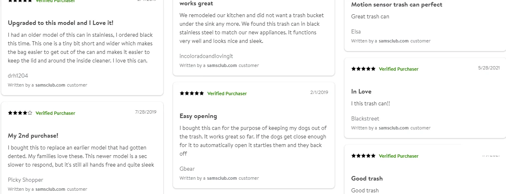Click the star rating above Upgraded to this model
Viewport: 506px width, 194px height.
point(20,1)
